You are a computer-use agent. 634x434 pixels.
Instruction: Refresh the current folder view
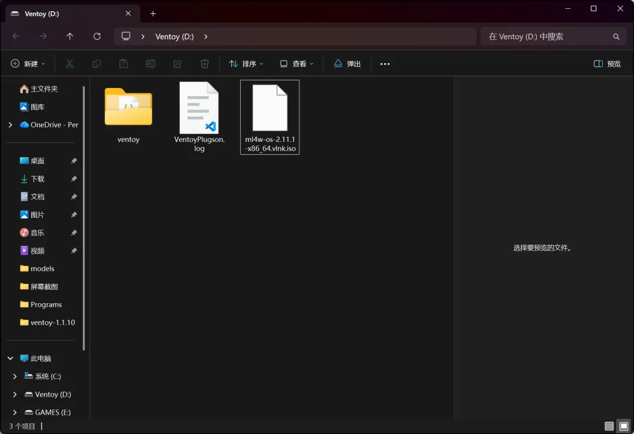click(97, 36)
